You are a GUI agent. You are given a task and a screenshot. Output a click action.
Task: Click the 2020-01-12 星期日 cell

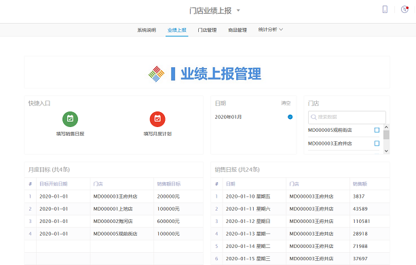(x=248, y=222)
